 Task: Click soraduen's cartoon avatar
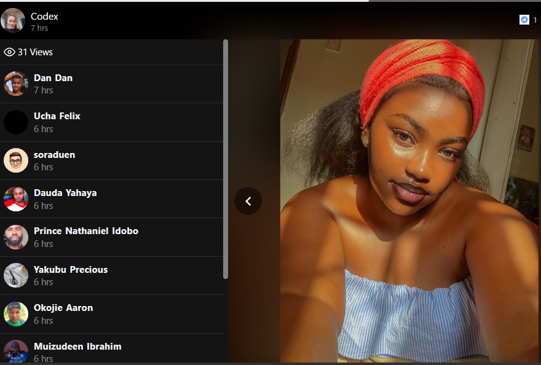pyautogui.click(x=16, y=160)
